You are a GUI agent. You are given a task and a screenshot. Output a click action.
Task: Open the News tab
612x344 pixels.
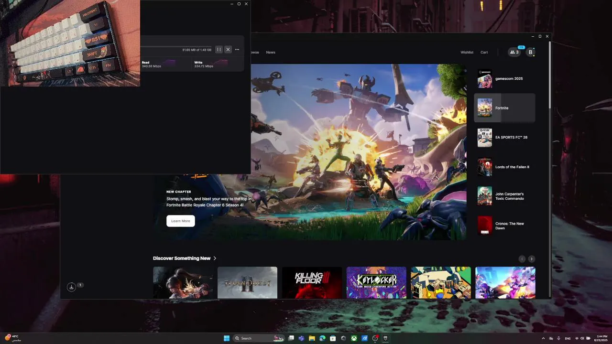coord(271,52)
